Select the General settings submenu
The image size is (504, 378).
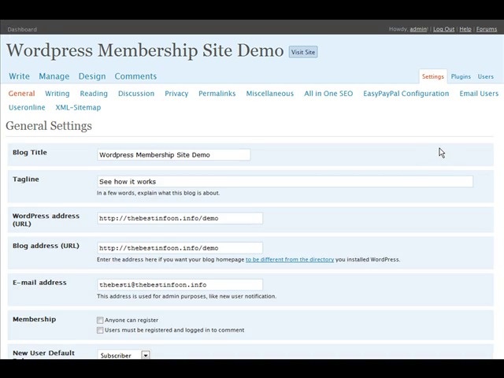click(x=21, y=94)
